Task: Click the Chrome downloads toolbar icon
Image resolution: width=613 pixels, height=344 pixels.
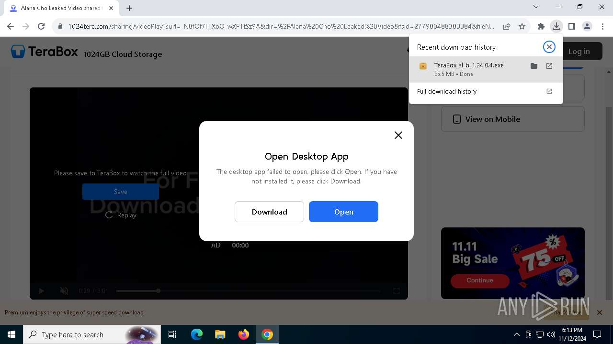Action: click(556, 26)
